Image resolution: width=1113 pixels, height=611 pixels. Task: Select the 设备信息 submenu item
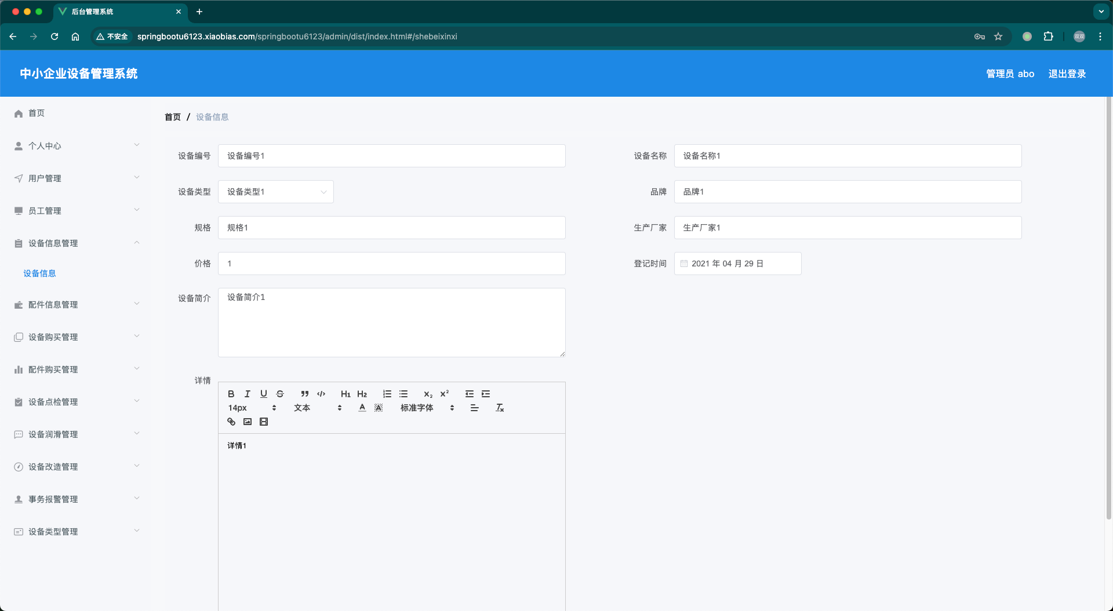(x=39, y=273)
